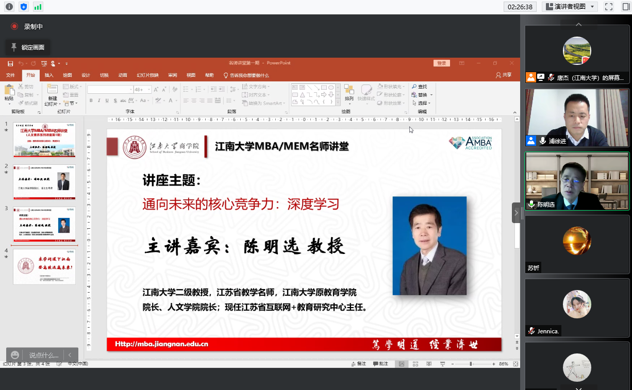
Task: Click the Undo arrow in PowerPoint
Action: coord(21,63)
